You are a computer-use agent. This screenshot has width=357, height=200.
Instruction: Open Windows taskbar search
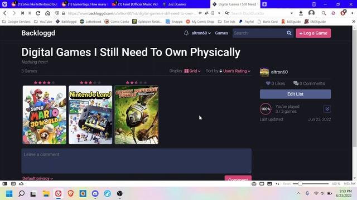click(x=21, y=193)
